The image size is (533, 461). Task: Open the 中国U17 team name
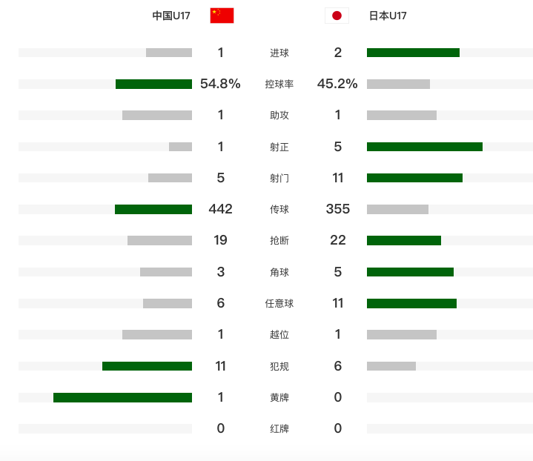[x=171, y=16]
